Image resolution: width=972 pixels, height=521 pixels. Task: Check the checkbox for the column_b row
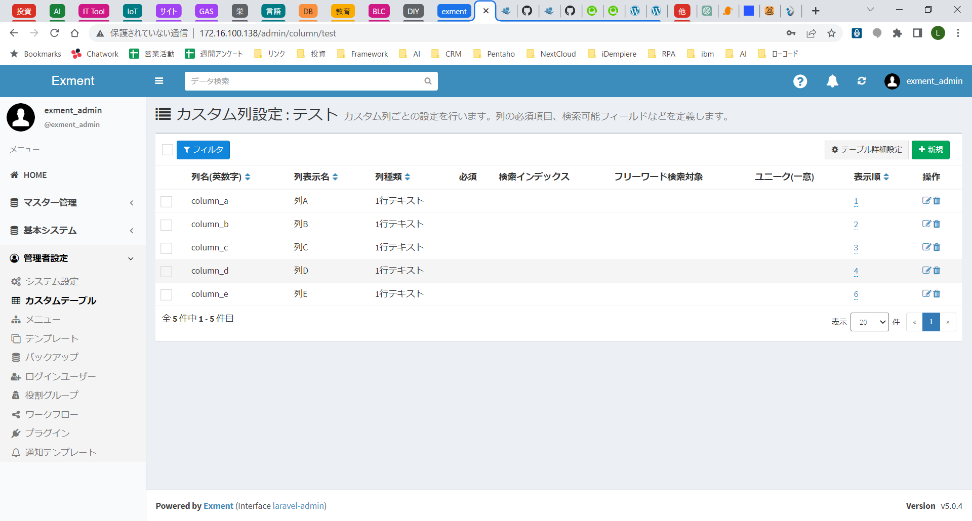[167, 225]
